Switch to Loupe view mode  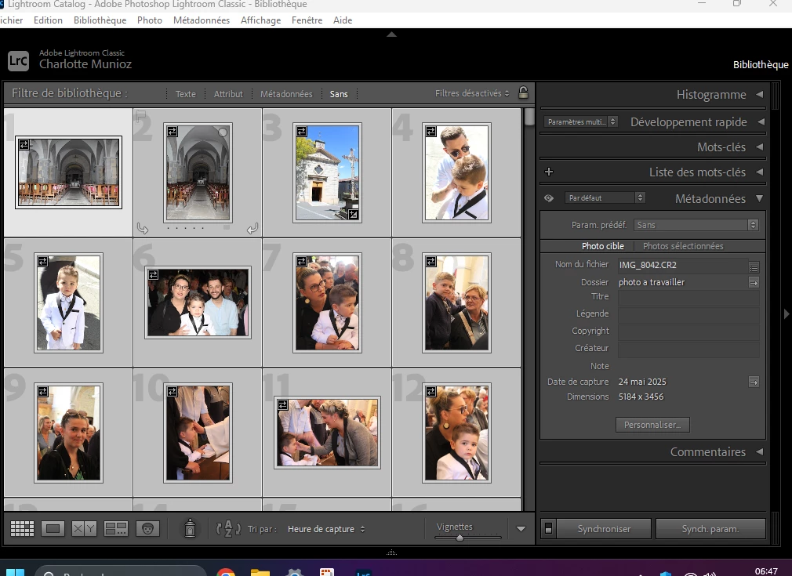pyautogui.click(x=53, y=528)
